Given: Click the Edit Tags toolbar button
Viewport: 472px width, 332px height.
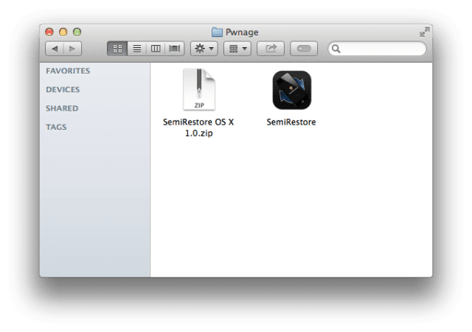Looking at the screenshot, I should click(304, 49).
